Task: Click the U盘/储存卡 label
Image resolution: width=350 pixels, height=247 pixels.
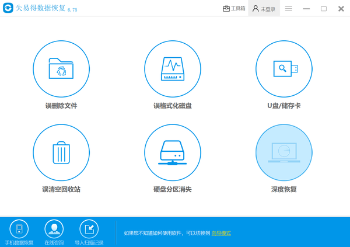Action: pos(284,106)
